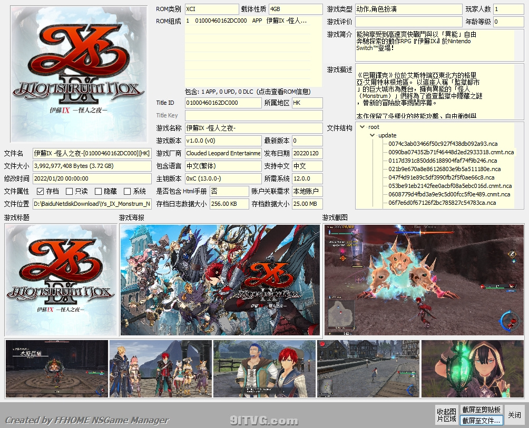
Task: Check the 系统 system attribute checkbox
Action: click(127, 192)
